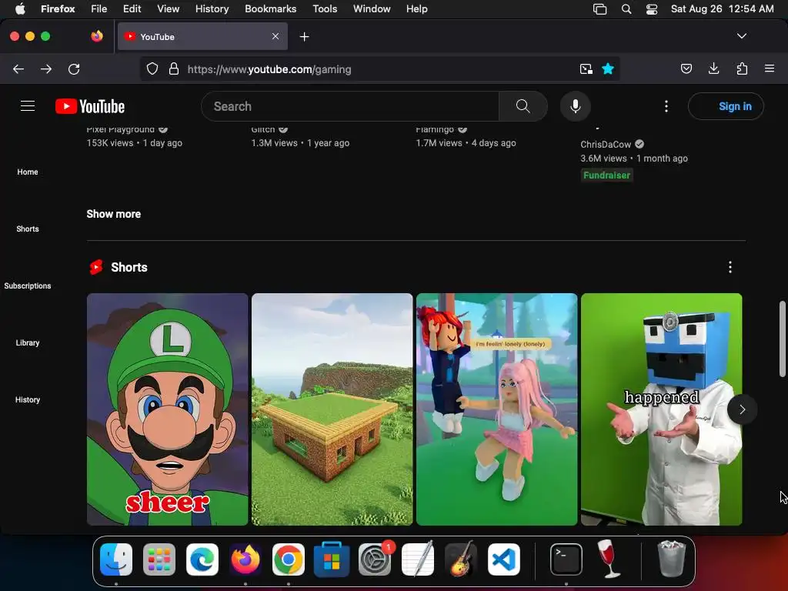Click the green Fundraiser badge
This screenshot has width=788, height=591.
tap(606, 175)
